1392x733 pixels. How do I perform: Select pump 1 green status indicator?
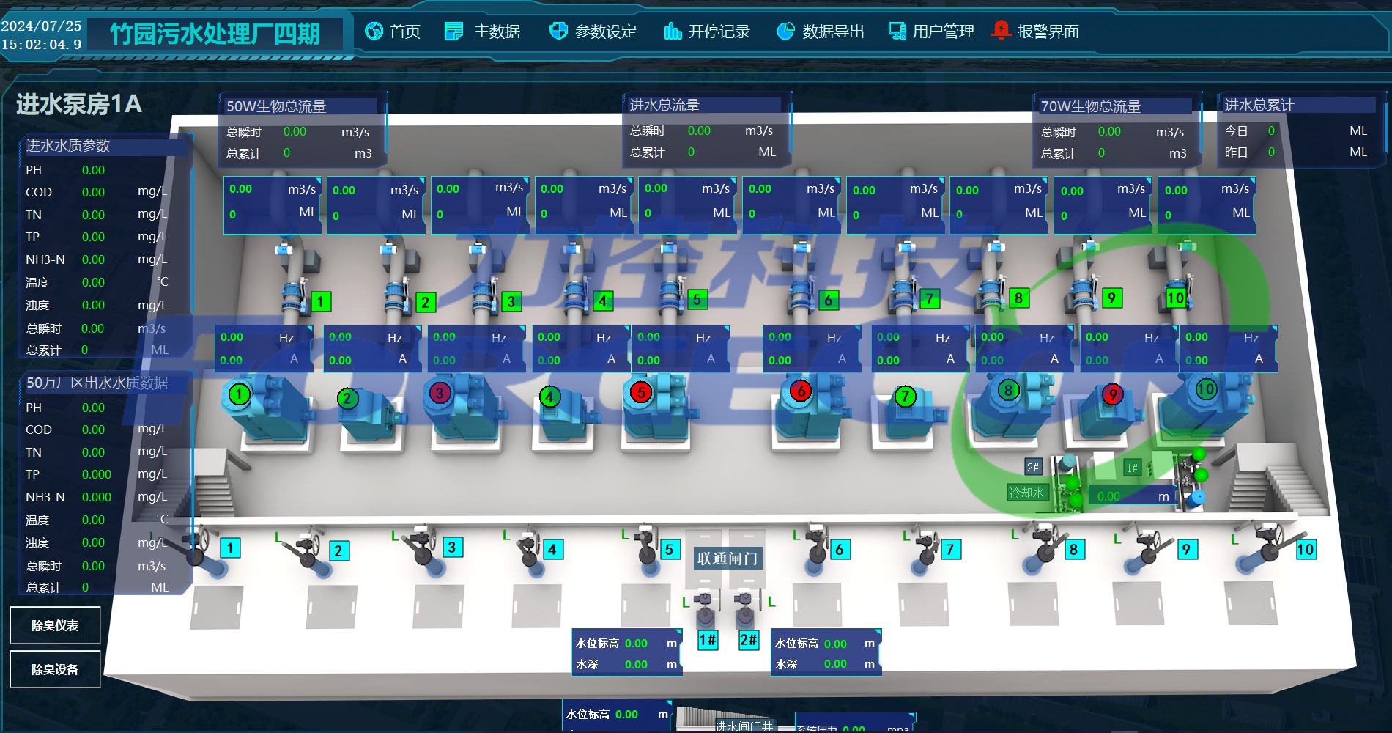tap(239, 394)
